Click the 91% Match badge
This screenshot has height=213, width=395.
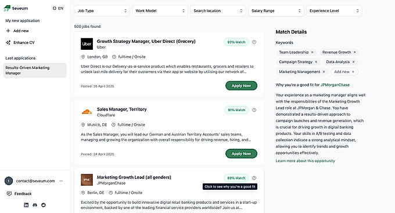tap(236, 110)
